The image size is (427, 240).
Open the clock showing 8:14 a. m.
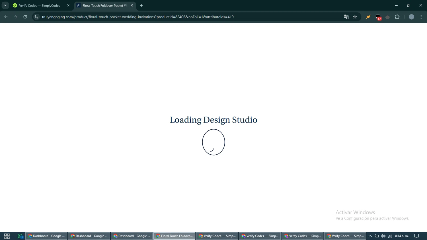pyautogui.click(x=402, y=236)
